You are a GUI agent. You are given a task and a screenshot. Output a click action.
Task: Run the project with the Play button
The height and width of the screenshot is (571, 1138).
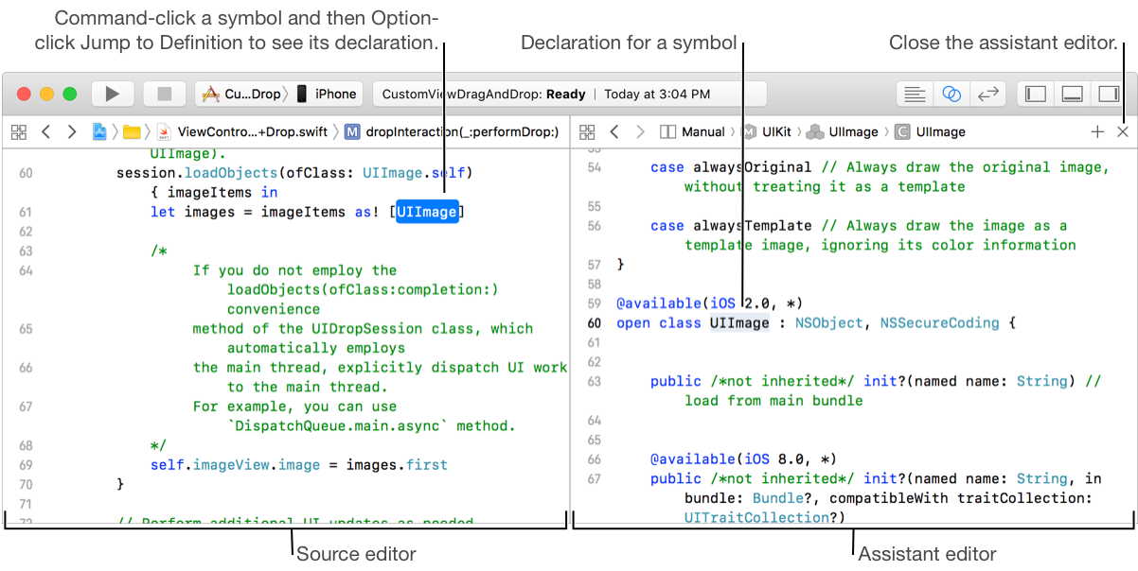click(113, 94)
